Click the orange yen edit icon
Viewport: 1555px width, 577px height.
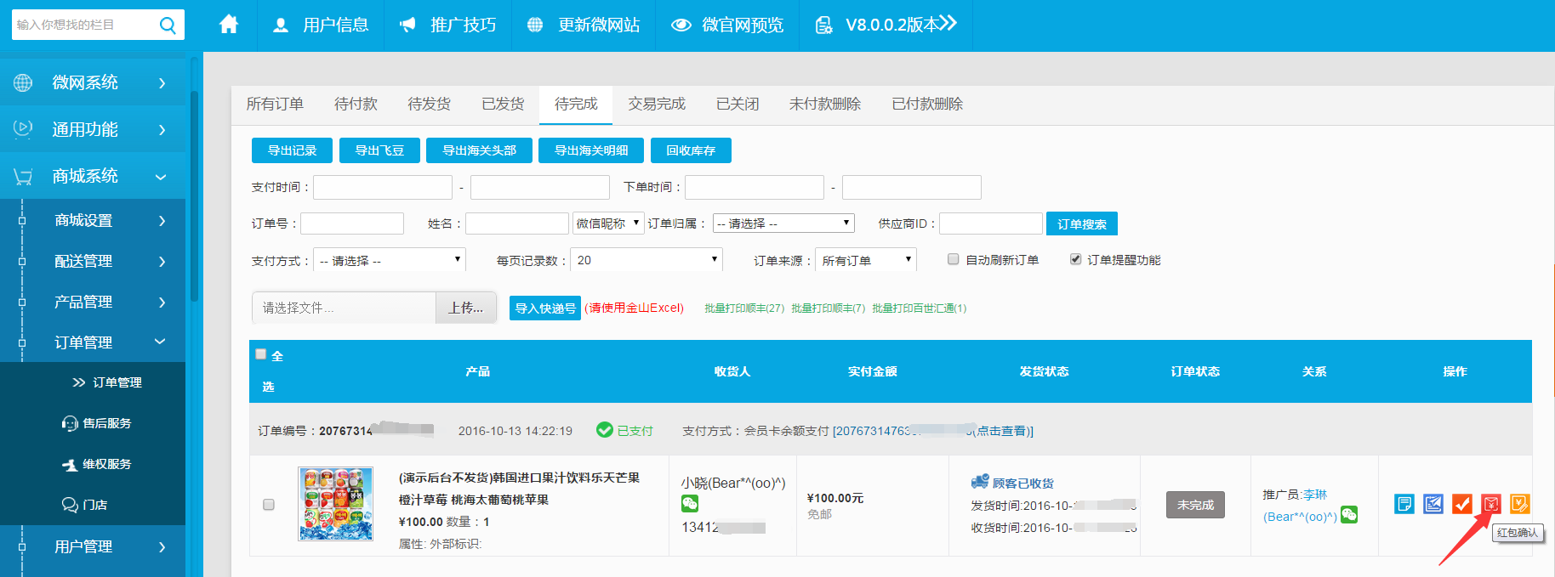[1519, 504]
